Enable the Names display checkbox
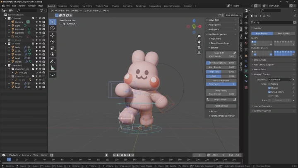The image size is (298, 168). (269, 84)
